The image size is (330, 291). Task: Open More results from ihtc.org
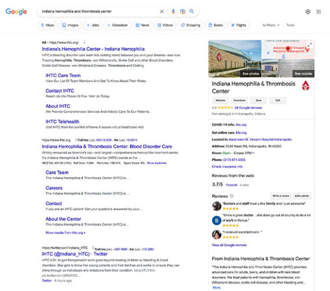[x=65, y=233]
